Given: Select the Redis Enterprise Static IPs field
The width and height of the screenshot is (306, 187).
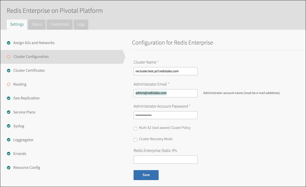Looking at the screenshot, I should [x=165, y=160].
